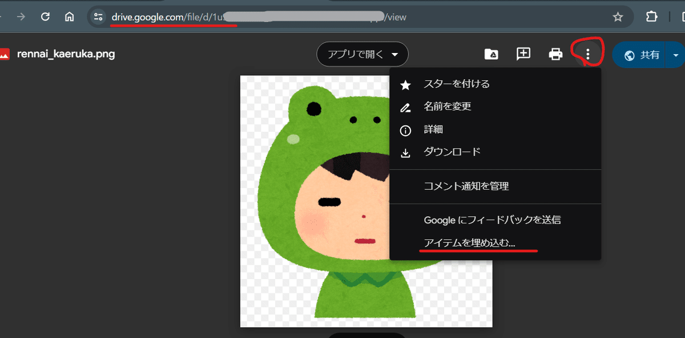The width and height of the screenshot is (685, 338).
Task: Click the red image file type icon
Action: click(5, 55)
